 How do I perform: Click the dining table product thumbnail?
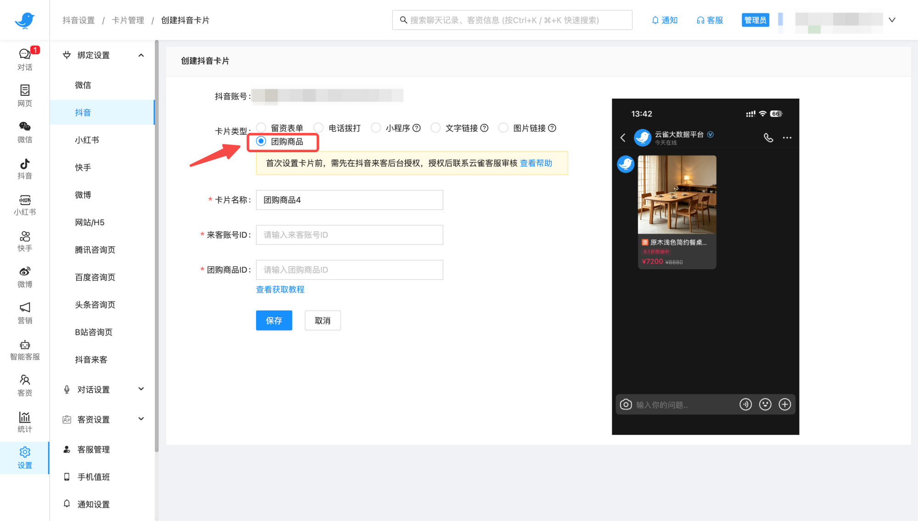tap(677, 195)
